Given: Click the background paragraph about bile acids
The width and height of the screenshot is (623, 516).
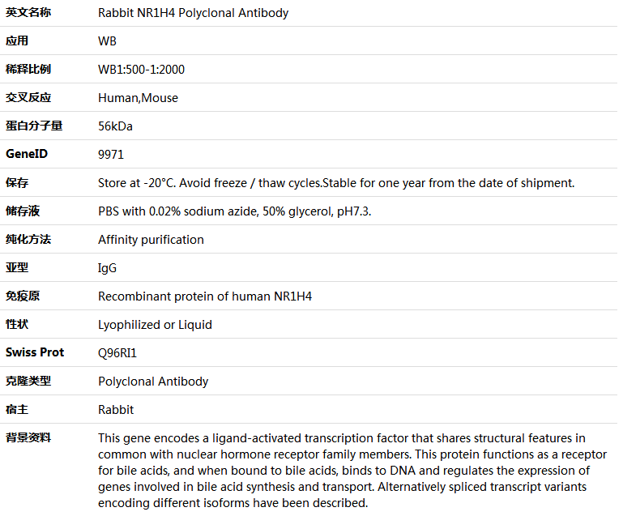Looking at the screenshot, I should point(352,471).
